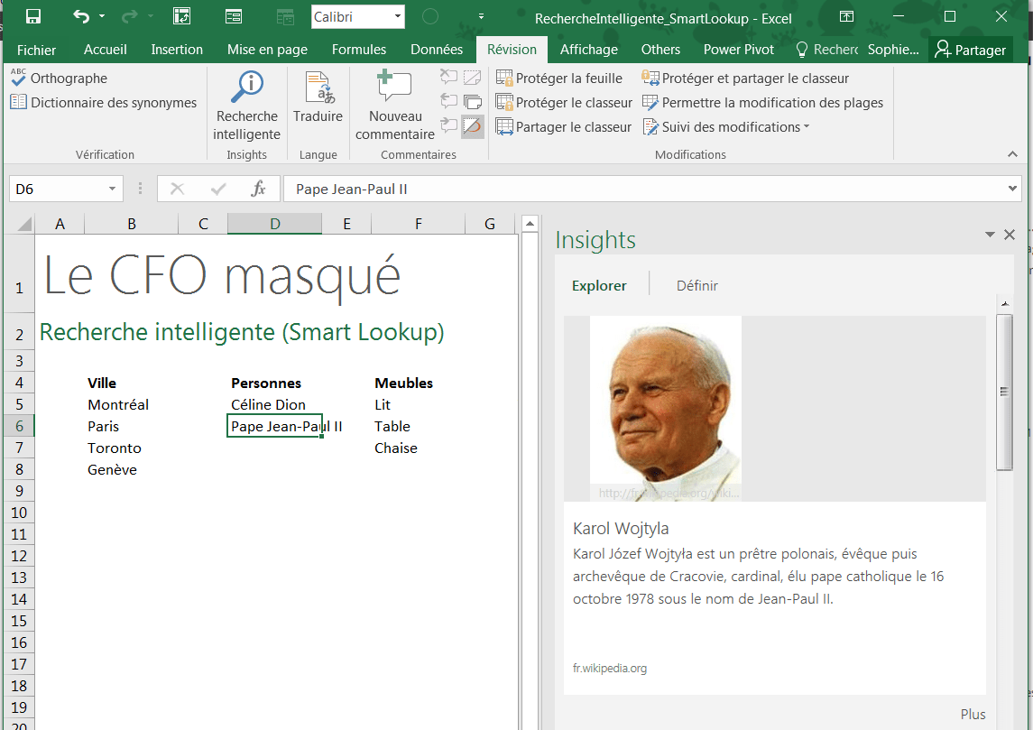Toggle the show ink annotations button
Screen dimensions: 1033x730
473,126
